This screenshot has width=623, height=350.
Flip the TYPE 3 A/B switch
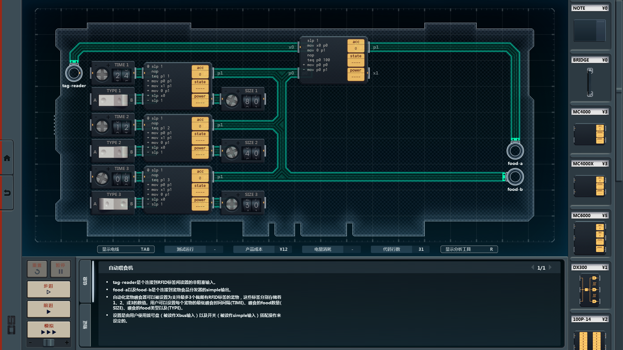(113, 204)
